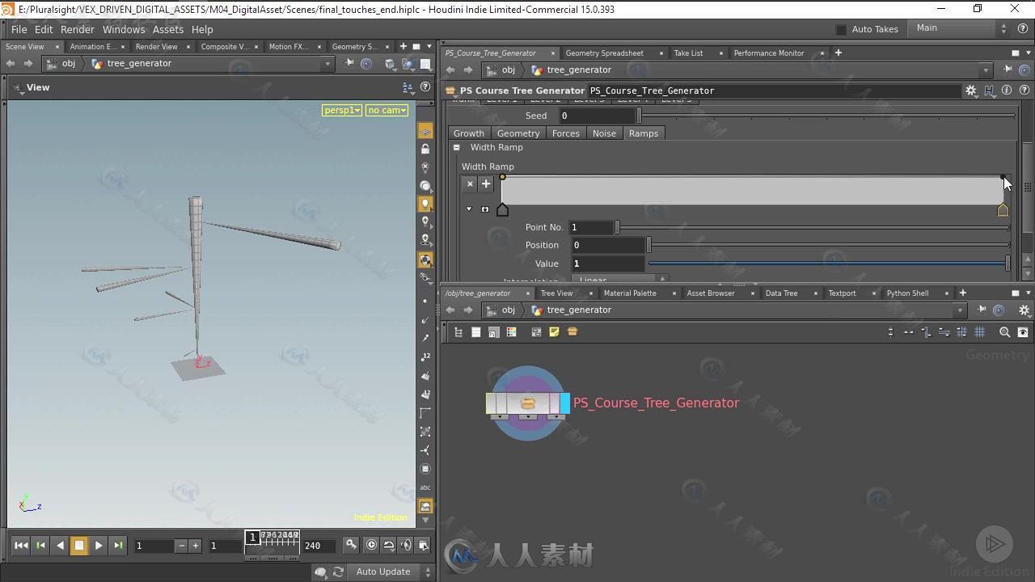Stop the playback

click(79, 546)
